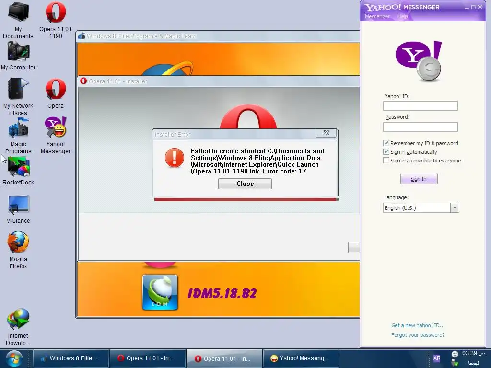Image resolution: width=491 pixels, height=368 pixels.
Task: Click the Opera icon in the installer title bar
Action: [x=83, y=81]
